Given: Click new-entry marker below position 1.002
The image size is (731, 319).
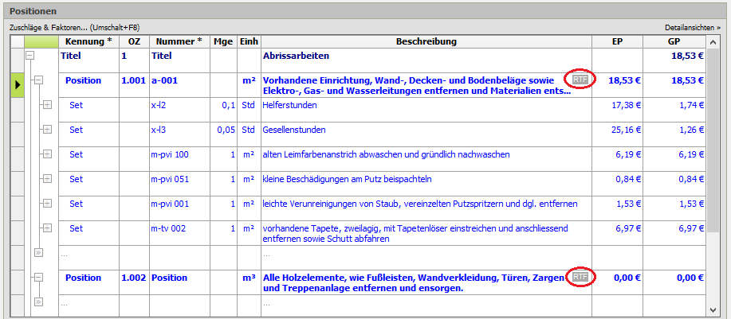Looking at the screenshot, I should pyautogui.click(x=39, y=301).
